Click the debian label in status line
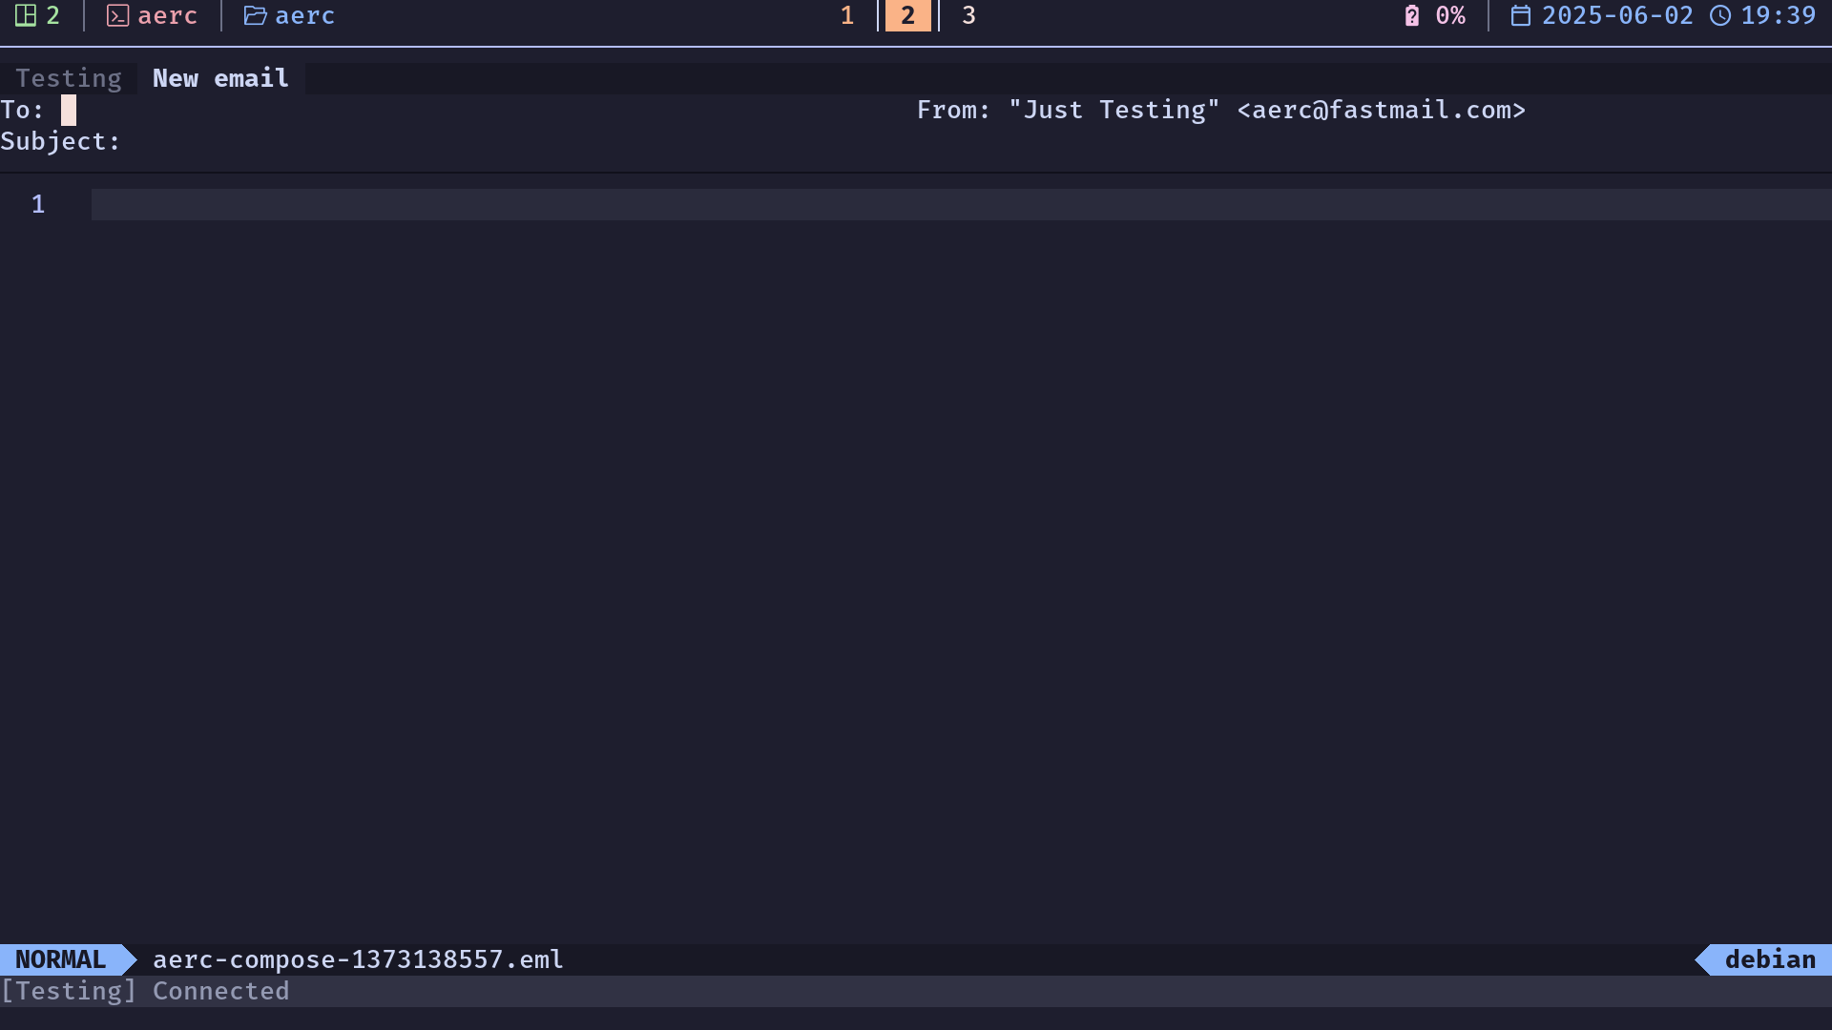This screenshot has width=1832, height=1030. point(1771,959)
